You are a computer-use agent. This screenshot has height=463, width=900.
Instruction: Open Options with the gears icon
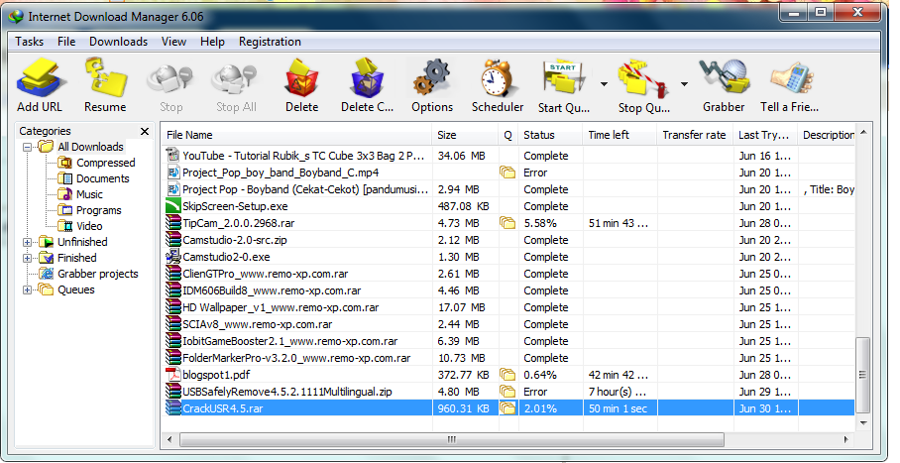point(431,77)
